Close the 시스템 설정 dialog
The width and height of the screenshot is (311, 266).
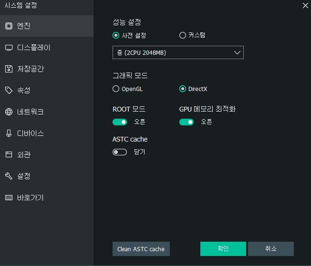click(305, 6)
